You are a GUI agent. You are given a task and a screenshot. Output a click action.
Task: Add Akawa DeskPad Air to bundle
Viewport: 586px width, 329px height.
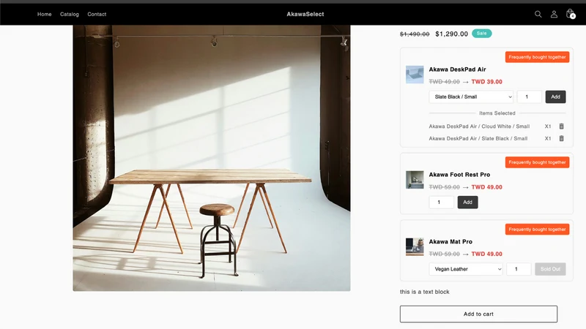(555, 97)
